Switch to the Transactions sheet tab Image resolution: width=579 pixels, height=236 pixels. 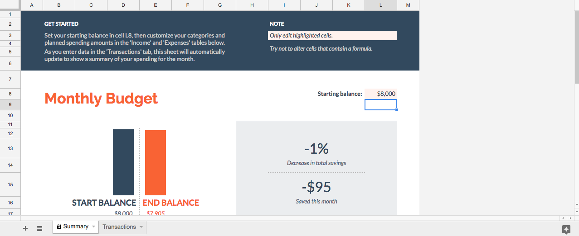(x=119, y=227)
